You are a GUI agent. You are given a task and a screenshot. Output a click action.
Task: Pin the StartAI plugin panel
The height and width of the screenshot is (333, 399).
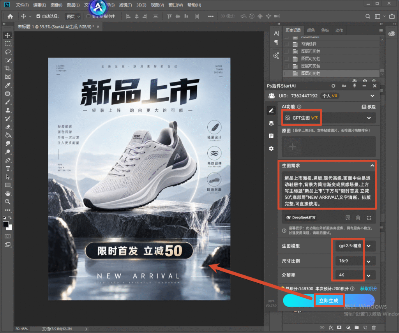click(x=354, y=86)
